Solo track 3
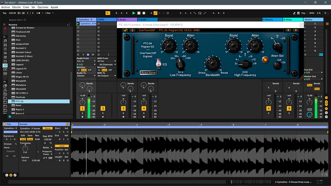The height and width of the screenshot is (186, 331). click(x=123, y=113)
